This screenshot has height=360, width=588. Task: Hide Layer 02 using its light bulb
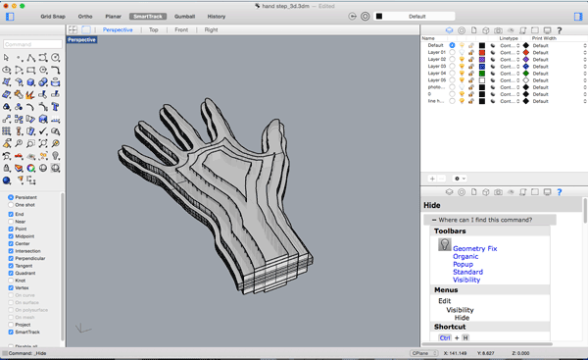(x=462, y=59)
